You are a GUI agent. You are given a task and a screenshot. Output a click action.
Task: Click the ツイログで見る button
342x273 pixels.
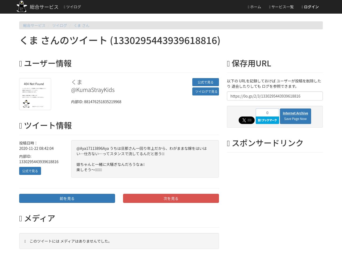coord(206,91)
